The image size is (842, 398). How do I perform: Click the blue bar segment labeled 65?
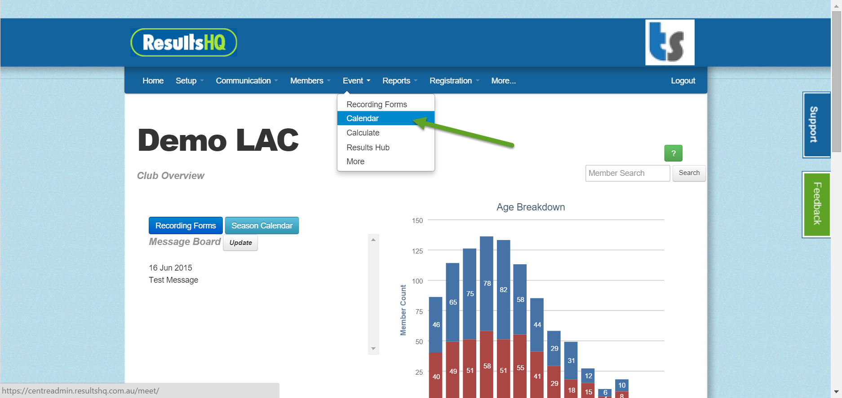452,302
